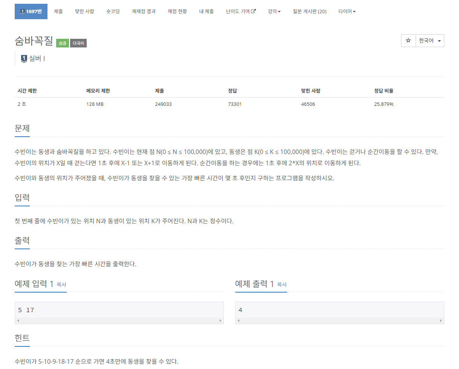Click the Silver I tier icon
The width and height of the screenshot is (459, 369).
click(x=23, y=58)
